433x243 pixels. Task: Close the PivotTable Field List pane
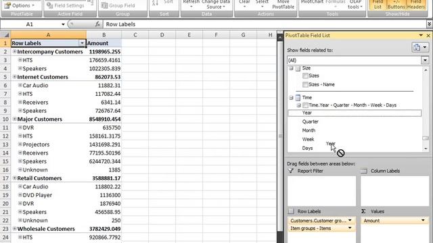pos(428,36)
